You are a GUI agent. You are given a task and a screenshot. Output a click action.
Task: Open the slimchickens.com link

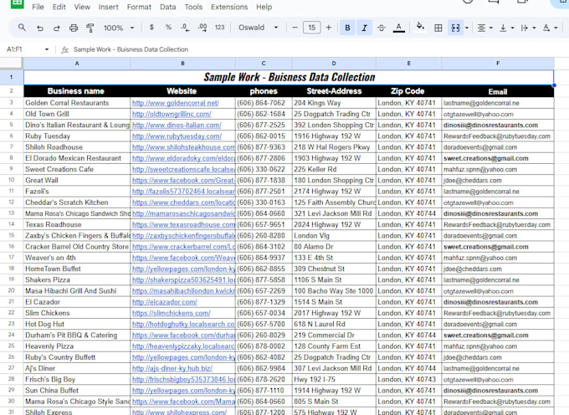(x=171, y=313)
